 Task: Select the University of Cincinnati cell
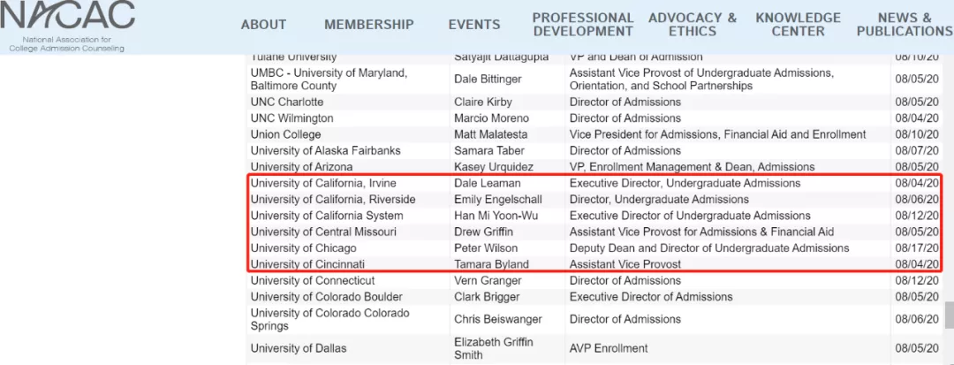pos(308,264)
